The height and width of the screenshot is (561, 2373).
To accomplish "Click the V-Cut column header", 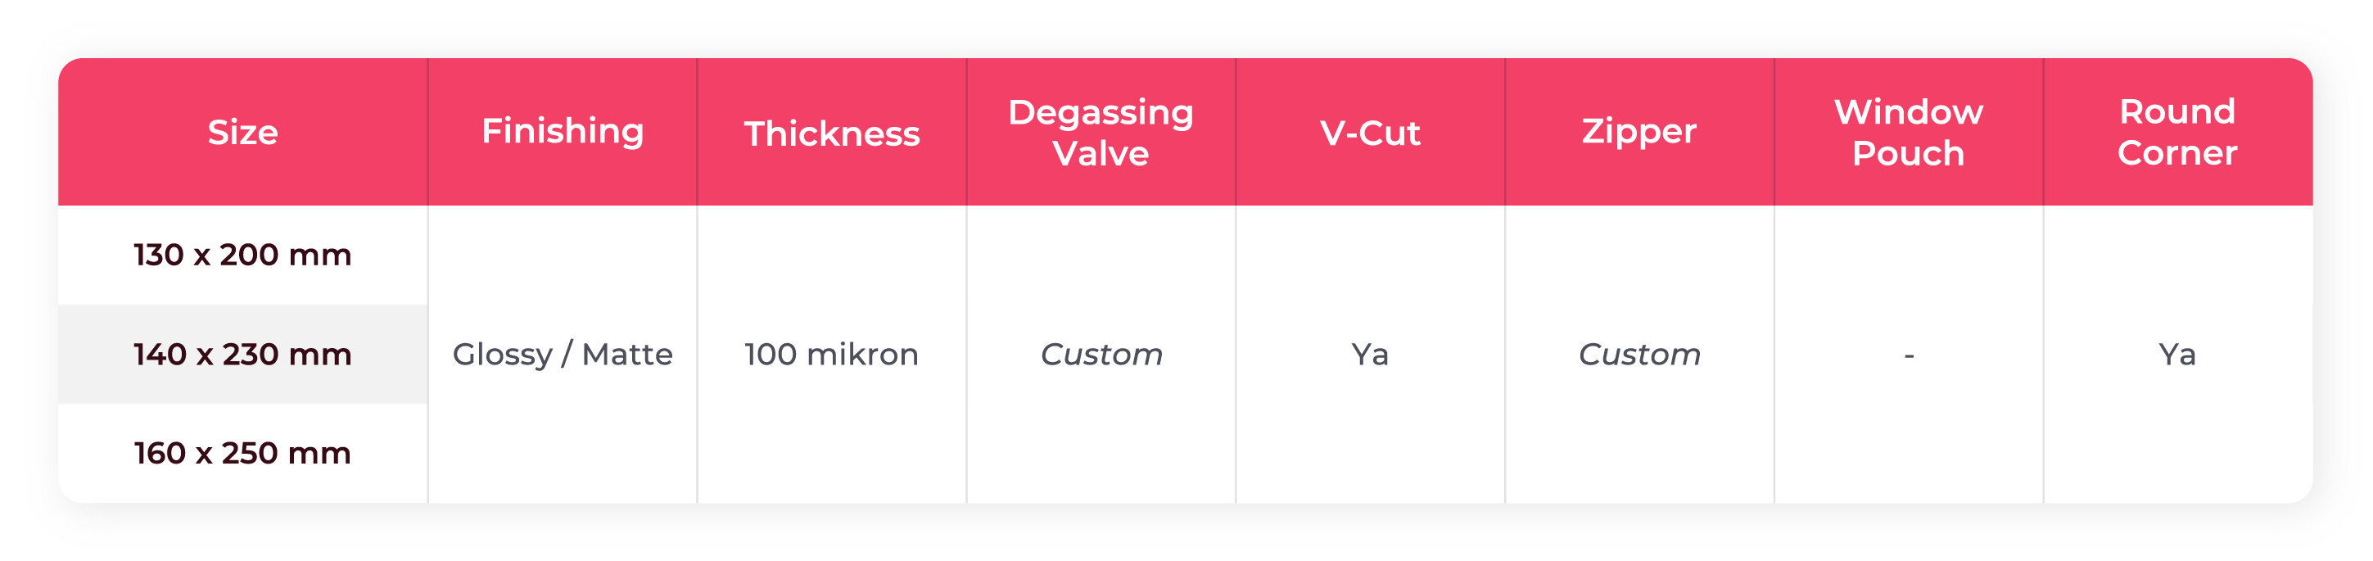I will pyautogui.click(x=1369, y=133).
